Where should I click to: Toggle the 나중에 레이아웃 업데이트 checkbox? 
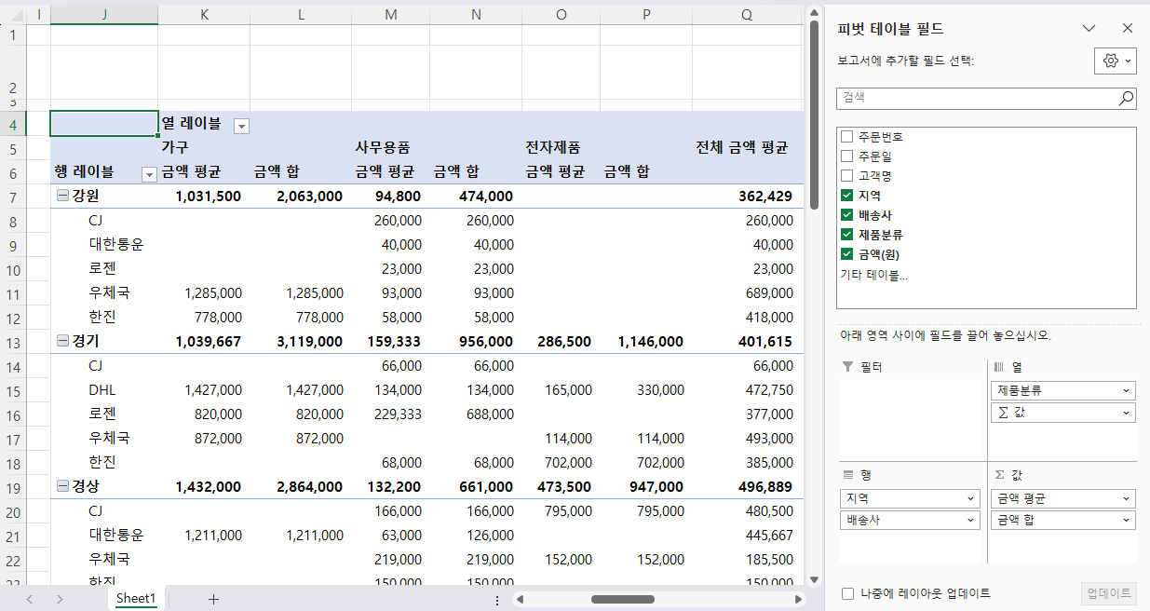[x=847, y=593]
